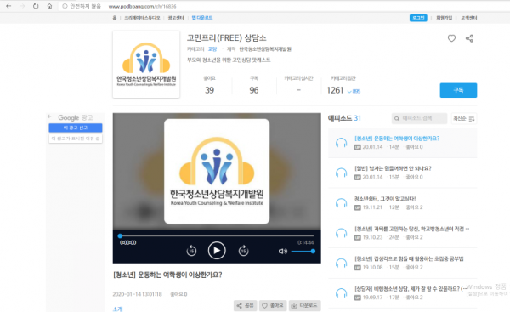Subscribe with the blue 구독 button
The width and height of the screenshot is (510, 312).
pyautogui.click(x=458, y=90)
